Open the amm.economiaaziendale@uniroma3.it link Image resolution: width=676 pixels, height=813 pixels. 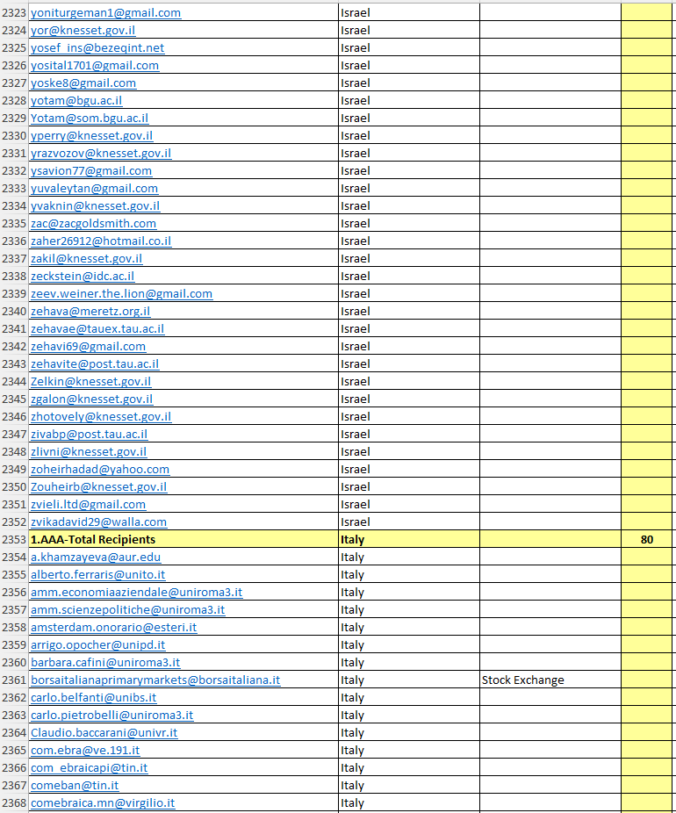(137, 593)
